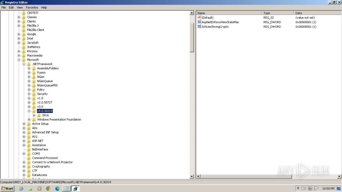The image size is (342, 192).
Task: Click the Policy folder icon
Action: [34, 90]
